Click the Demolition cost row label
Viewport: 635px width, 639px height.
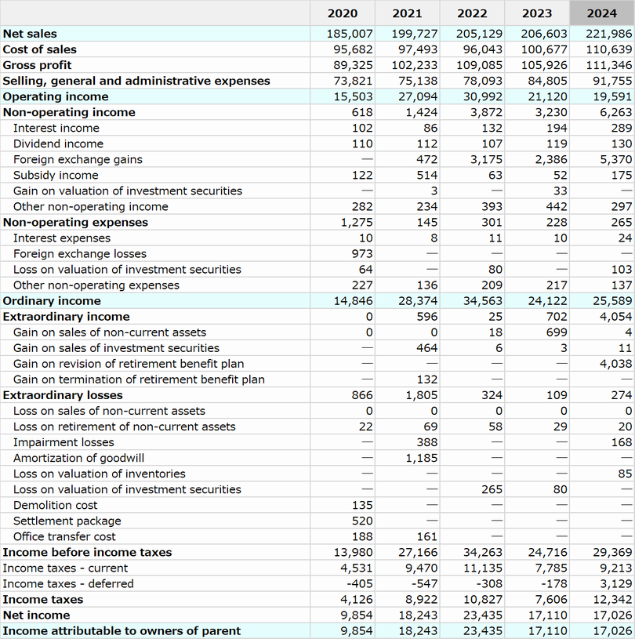[x=56, y=506]
